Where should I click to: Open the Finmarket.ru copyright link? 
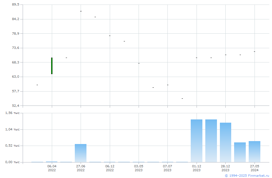click(247, 176)
